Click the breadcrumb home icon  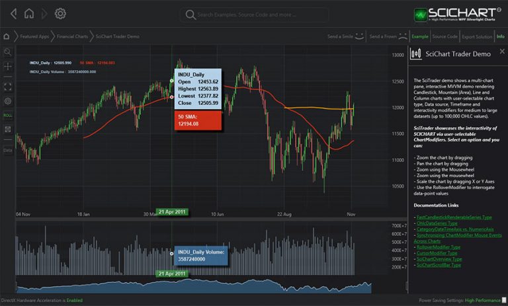coord(7,36)
